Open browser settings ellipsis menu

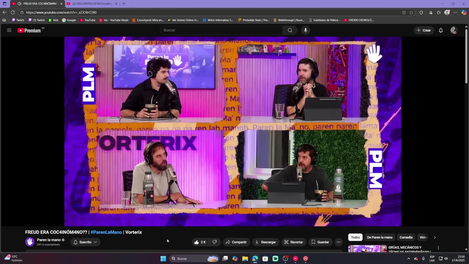[455, 12]
